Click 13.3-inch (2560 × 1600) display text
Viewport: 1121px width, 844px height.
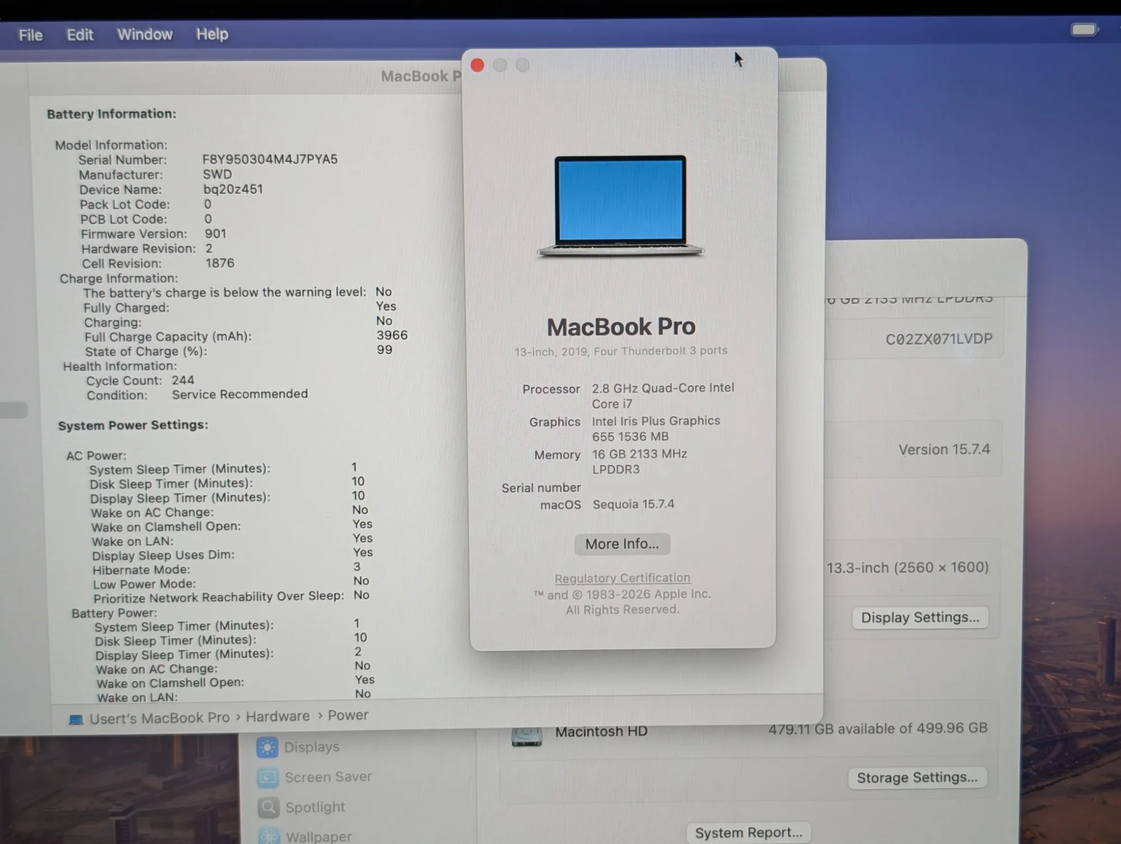[907, 568]
